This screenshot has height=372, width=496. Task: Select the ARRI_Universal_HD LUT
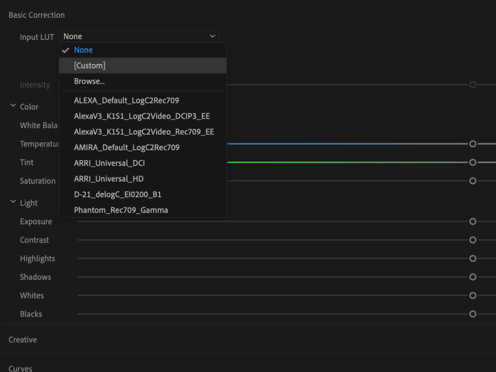[108, 179]
